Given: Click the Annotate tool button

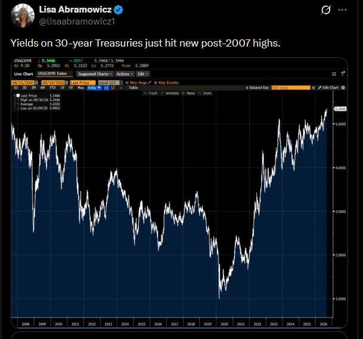Looking at the screenshot, I should pyautogui.click(x=170, y=93).
